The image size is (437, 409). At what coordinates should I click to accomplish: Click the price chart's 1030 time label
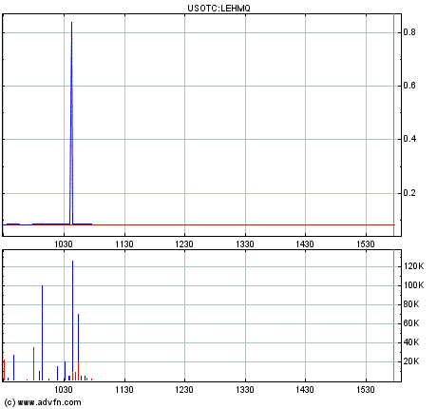pyautogui.click(x=64, y=244)
